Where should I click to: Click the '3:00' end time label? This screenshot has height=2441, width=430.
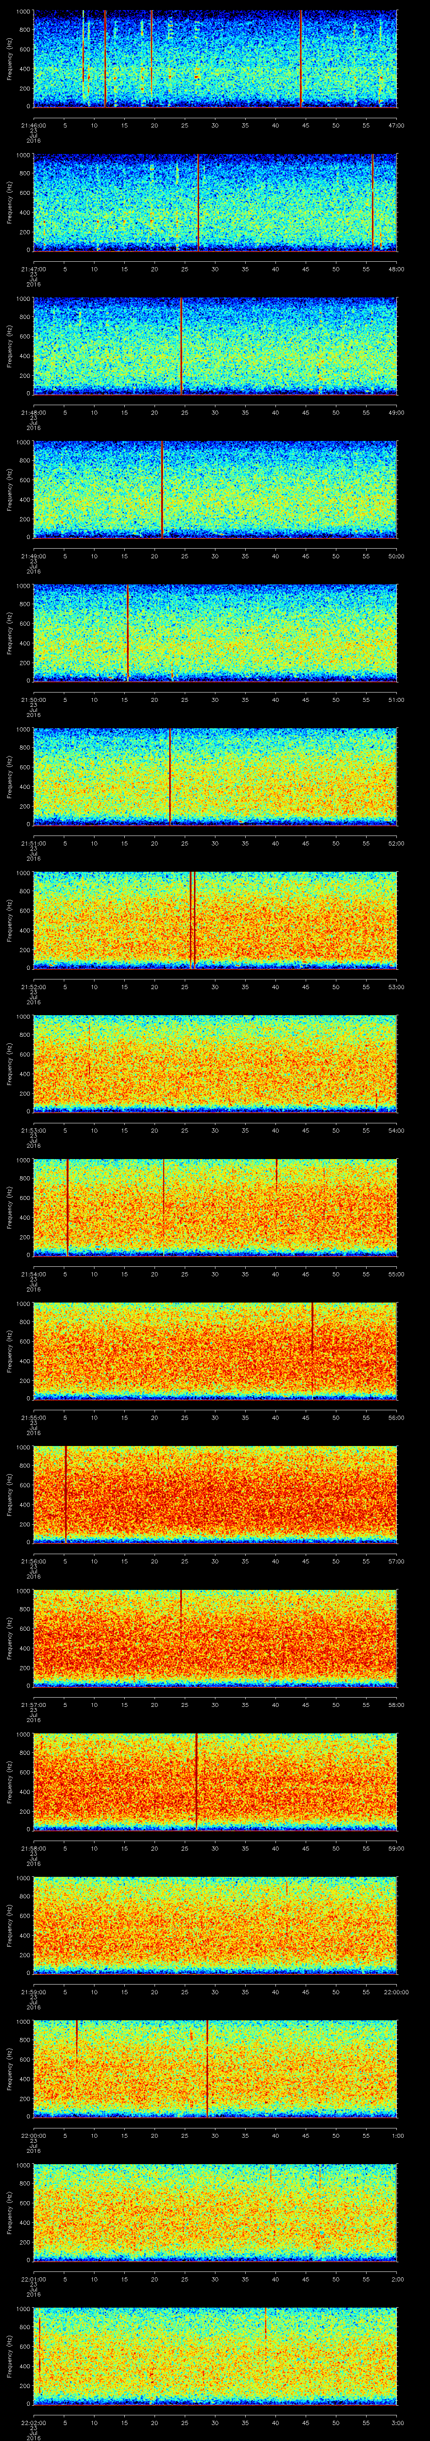click(x=397, y=2424)
